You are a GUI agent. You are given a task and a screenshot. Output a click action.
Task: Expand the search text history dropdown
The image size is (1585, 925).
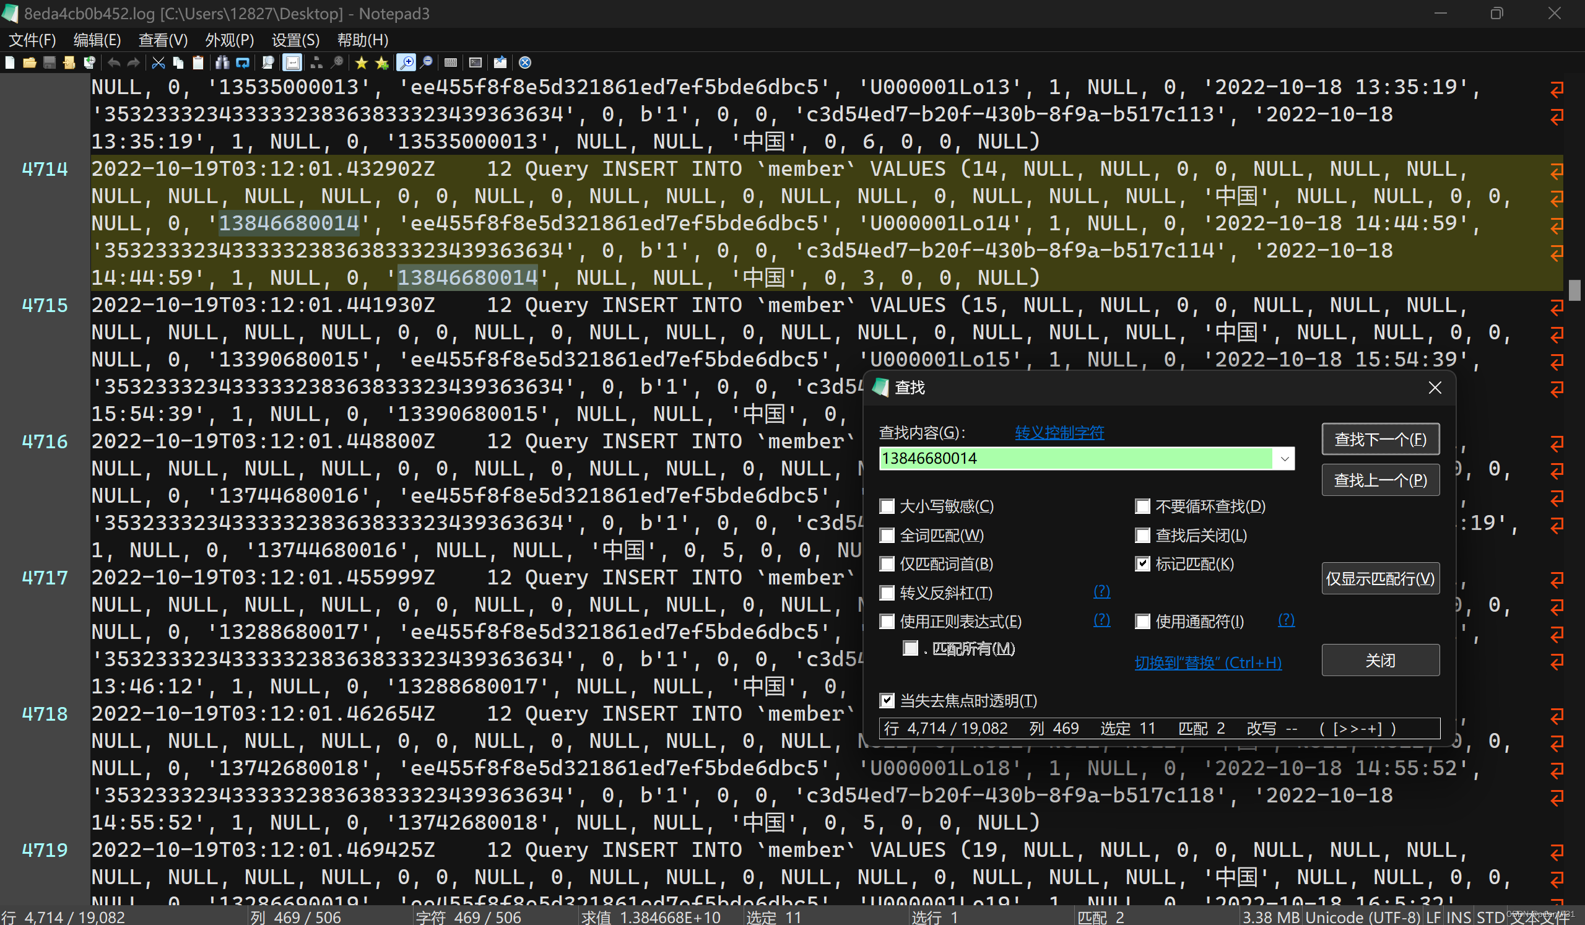click(x=1284, y=458)
